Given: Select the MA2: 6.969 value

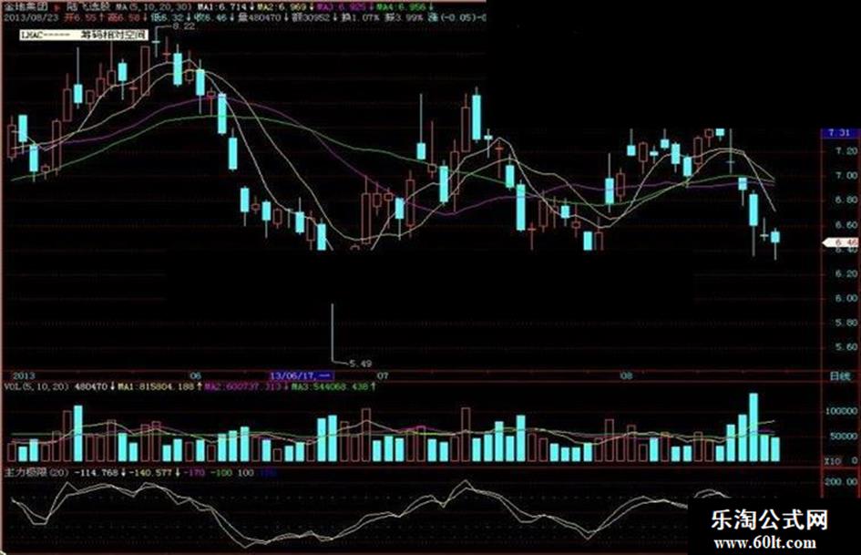Looking at the screenshot, I should [283, 7].
